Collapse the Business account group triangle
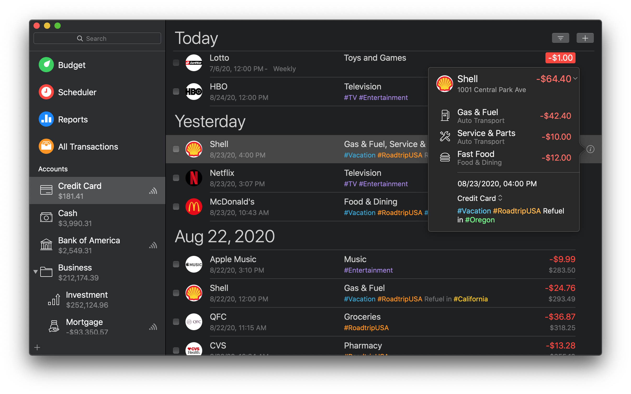This screenshot has width=631, height=394. pyautogui.click(x=36, y=272)
